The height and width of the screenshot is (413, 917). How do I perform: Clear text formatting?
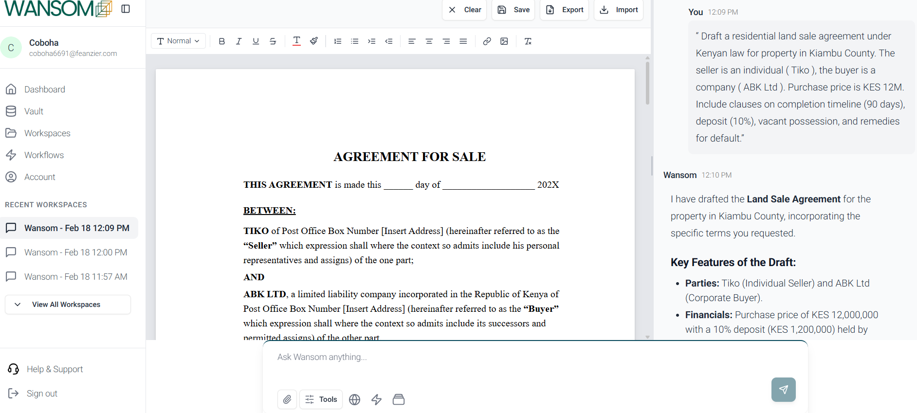tap(528, 41)
